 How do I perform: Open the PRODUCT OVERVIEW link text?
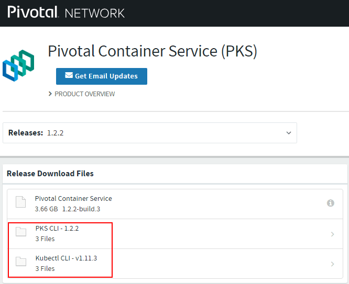[x=84, y=94]
